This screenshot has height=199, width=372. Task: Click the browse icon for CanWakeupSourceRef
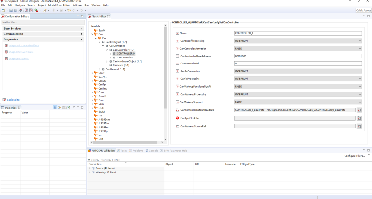(x=359, y=126)
